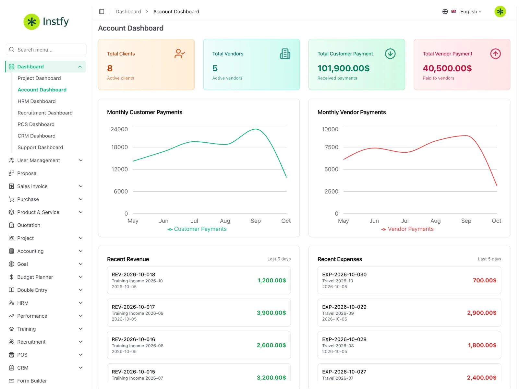
Task: Click the Instfy logo icon
Action: 31,22
